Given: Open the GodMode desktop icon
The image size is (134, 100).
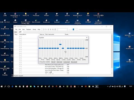Looking at the screenshot, I should (x=57, y=21).
